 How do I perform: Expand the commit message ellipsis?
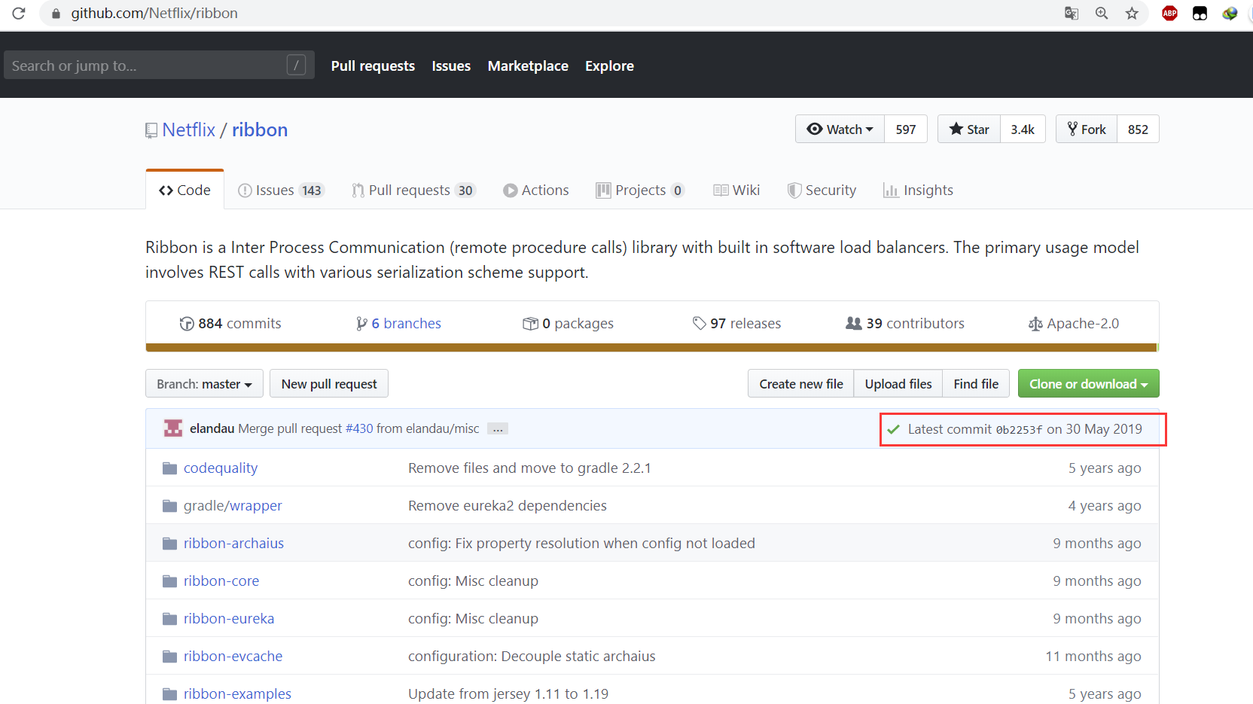coord(498,429)
